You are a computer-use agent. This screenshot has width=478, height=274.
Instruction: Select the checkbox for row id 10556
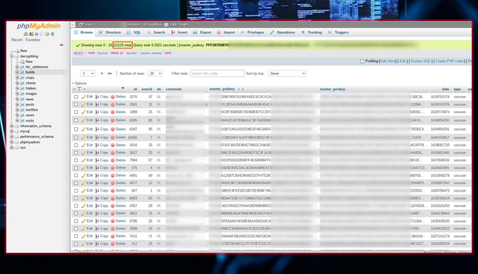point(76,137)
